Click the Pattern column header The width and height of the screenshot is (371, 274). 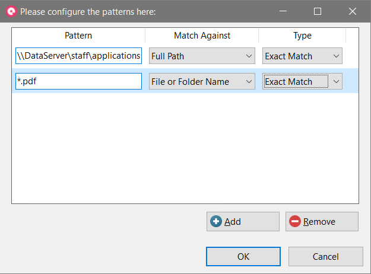(78, 36)
